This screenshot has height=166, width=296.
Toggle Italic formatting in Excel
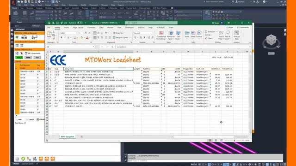pos(65,38)
